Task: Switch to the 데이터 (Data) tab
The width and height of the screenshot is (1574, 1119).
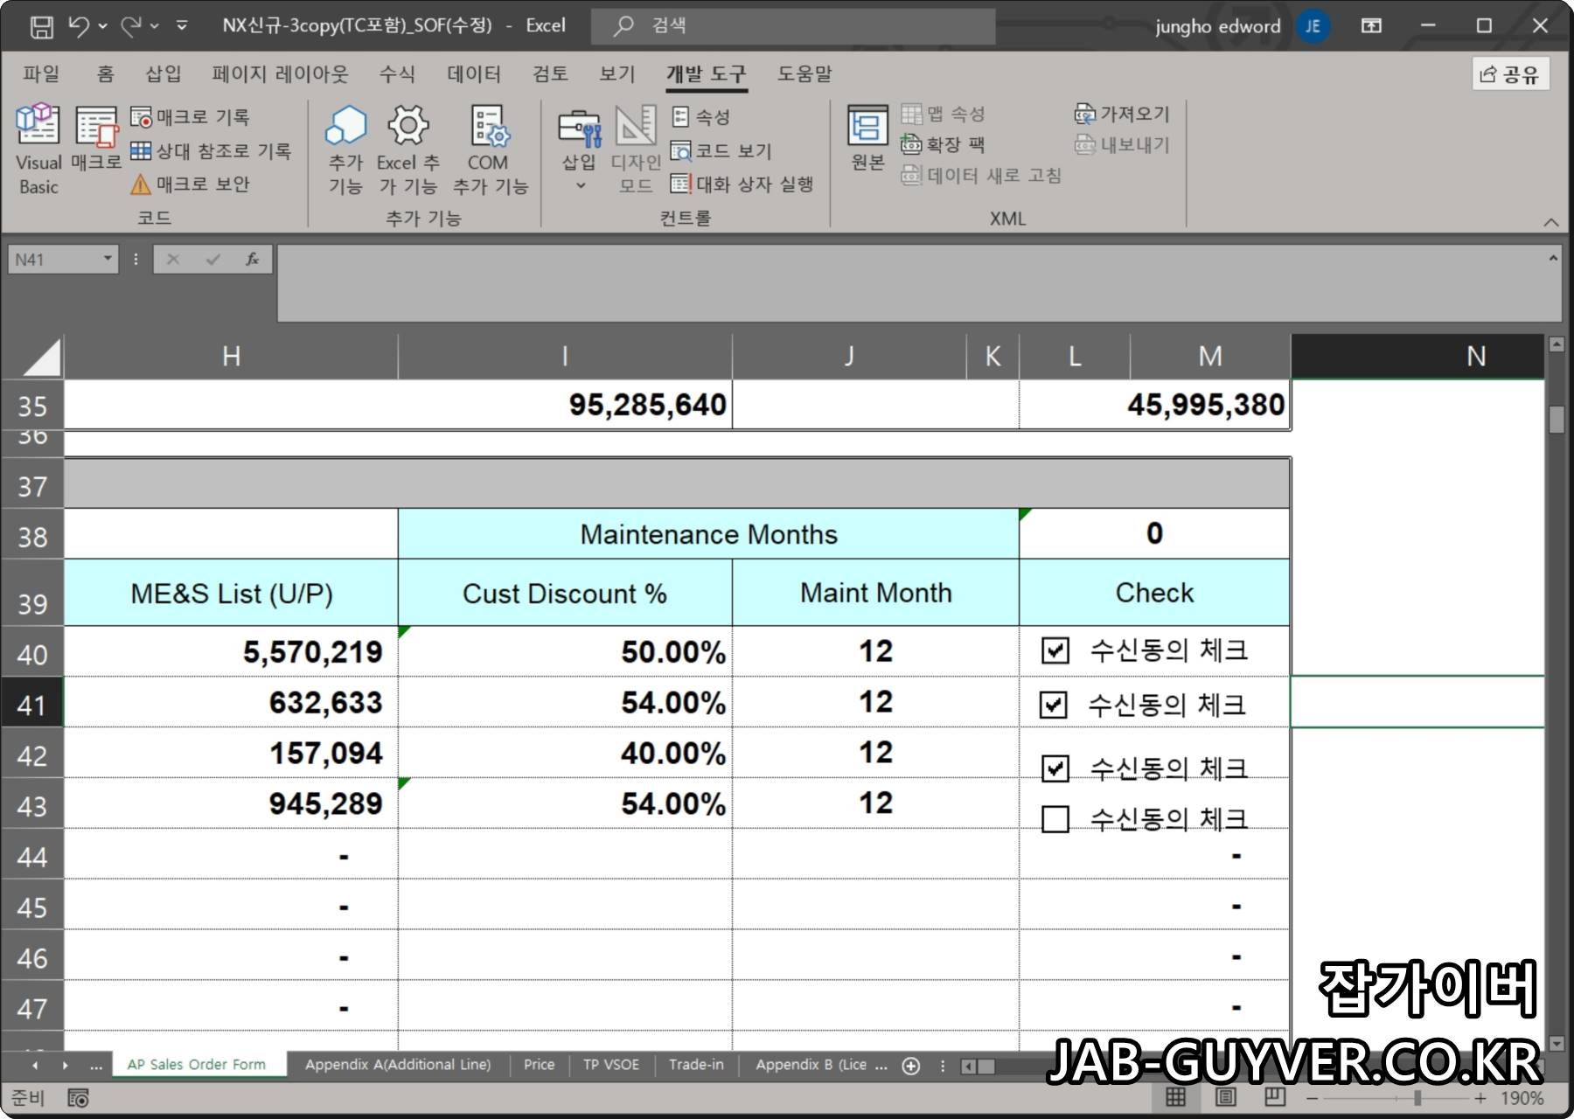Action: (x=474, y=74)
